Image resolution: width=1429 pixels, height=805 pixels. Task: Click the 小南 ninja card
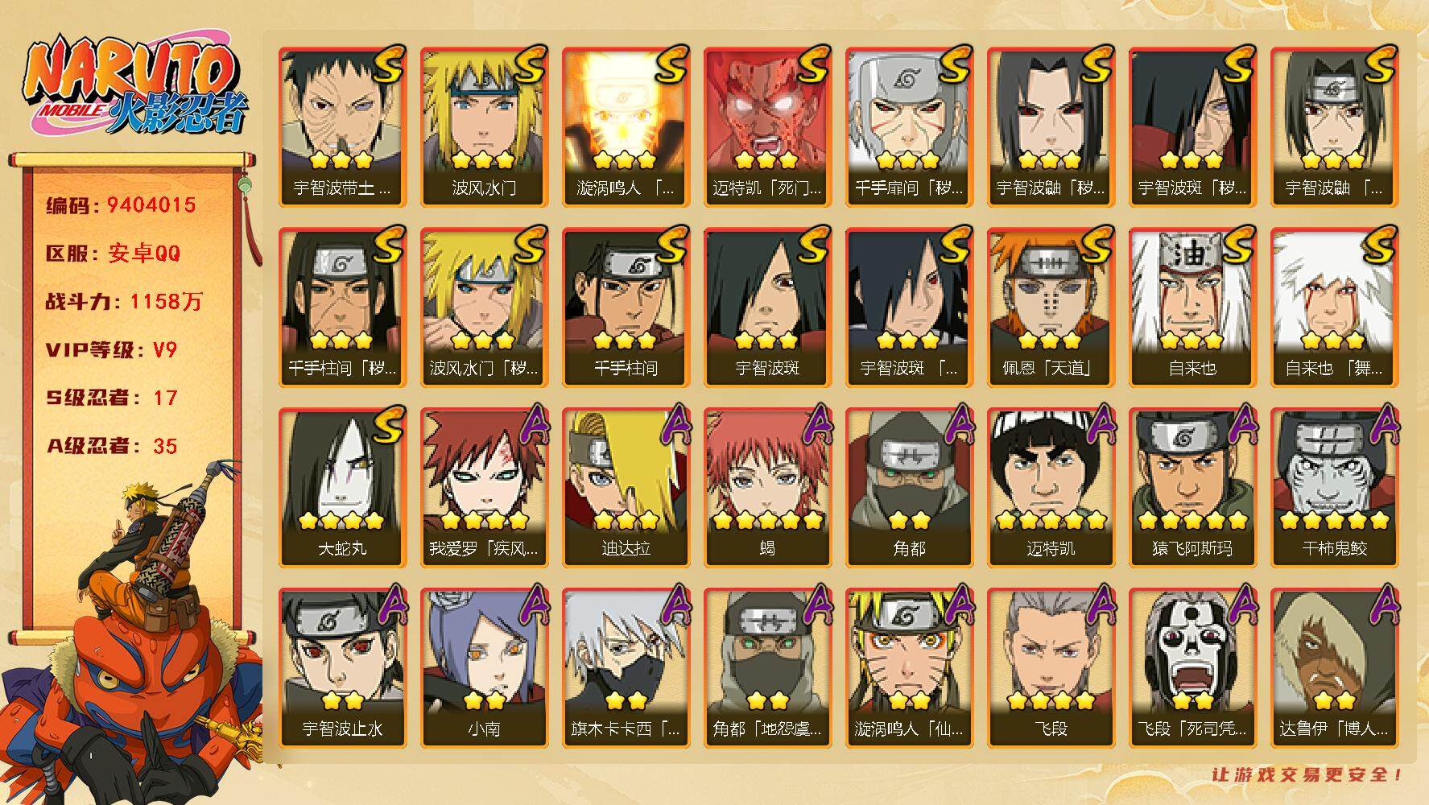click(484, 668)
